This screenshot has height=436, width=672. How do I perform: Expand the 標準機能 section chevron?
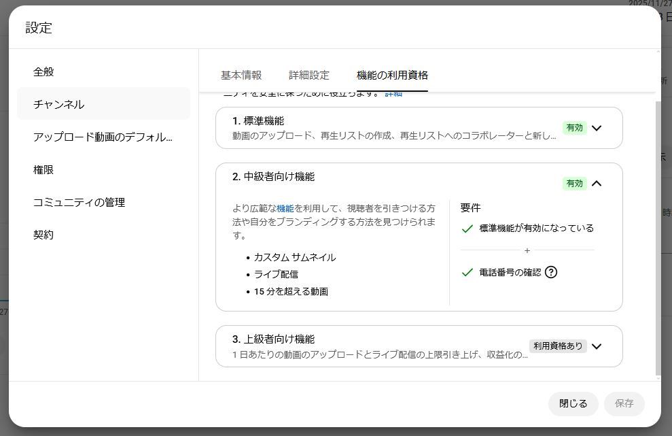tap(597, 128)
